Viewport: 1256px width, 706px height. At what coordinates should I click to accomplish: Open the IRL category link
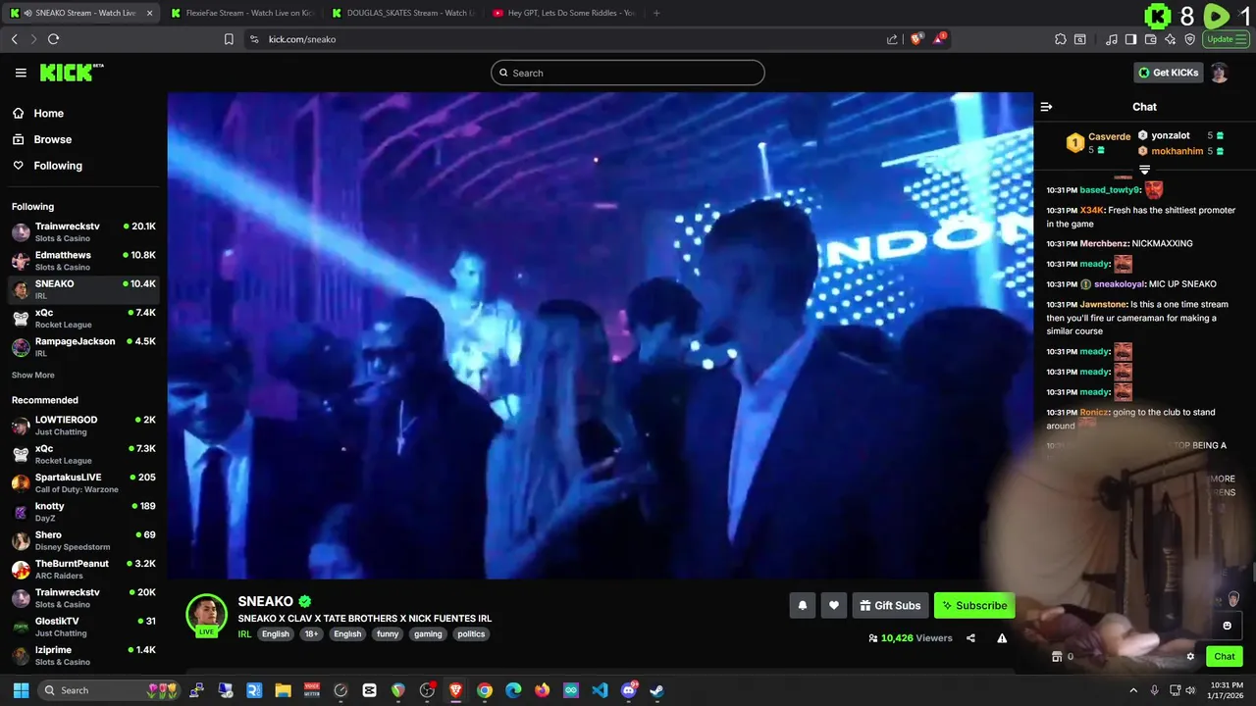point(244,633)
